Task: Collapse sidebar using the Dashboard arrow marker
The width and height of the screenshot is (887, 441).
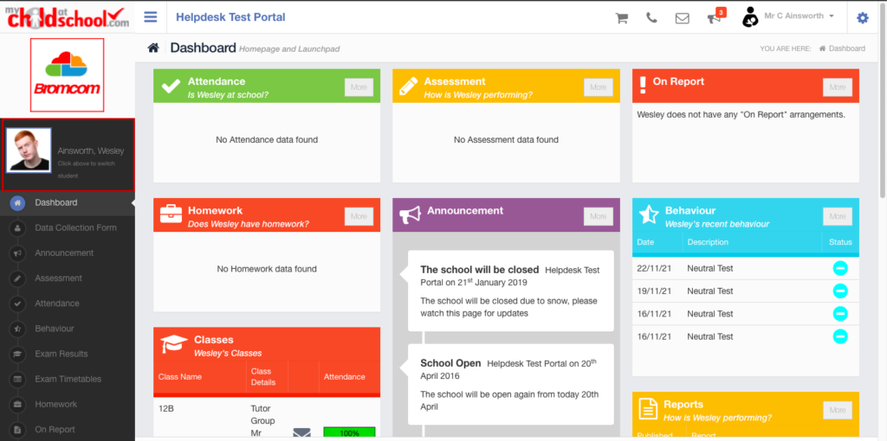Action: 133,203
